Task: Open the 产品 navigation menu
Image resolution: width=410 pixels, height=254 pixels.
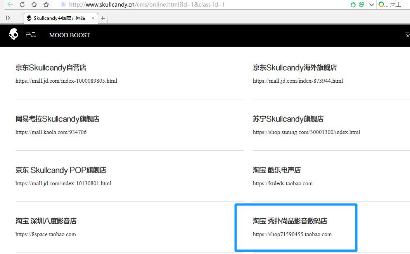Action: point(31,35)
